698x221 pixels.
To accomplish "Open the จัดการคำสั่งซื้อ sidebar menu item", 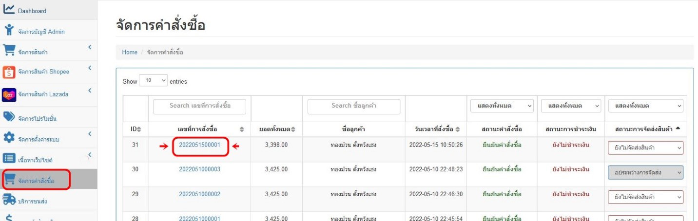I will [37, 181].
